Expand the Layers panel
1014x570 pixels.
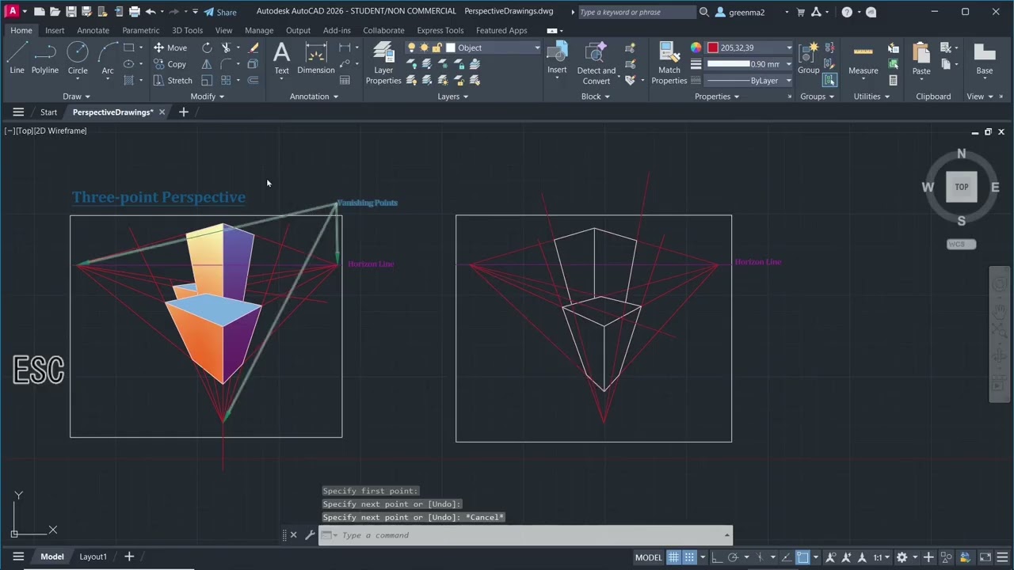click(453, 97)
